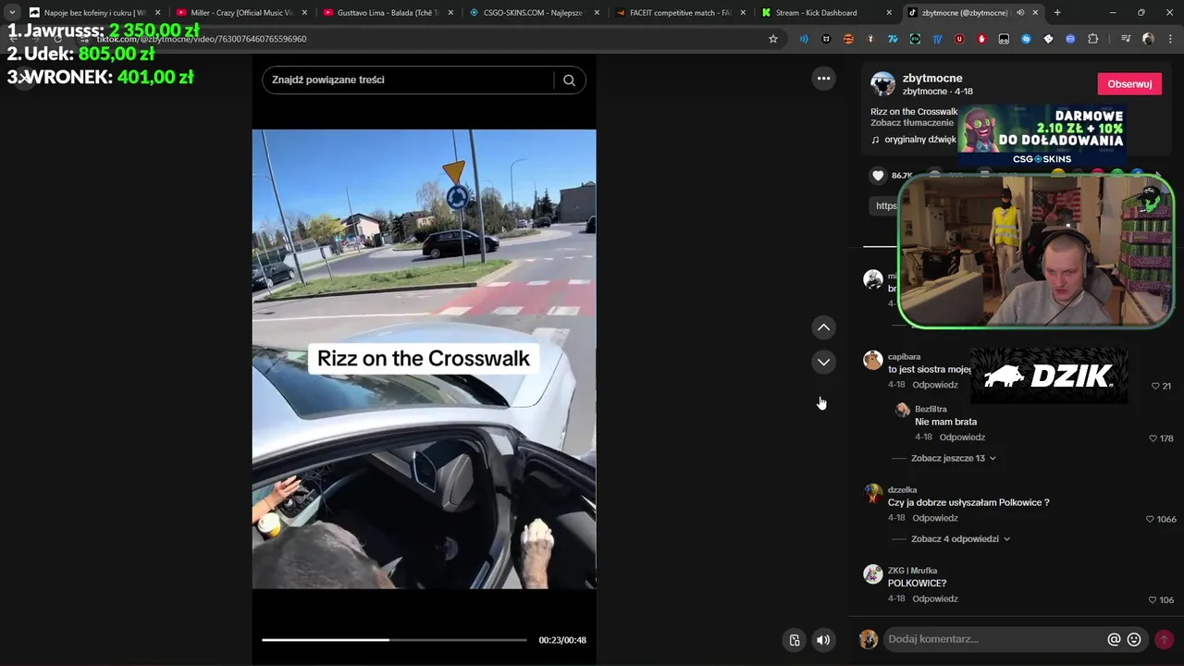The width and height of the screenshot is (1184, 666).
Task: Expand Zobacz jeszcze 13 replies
Action: pos(953,458)
